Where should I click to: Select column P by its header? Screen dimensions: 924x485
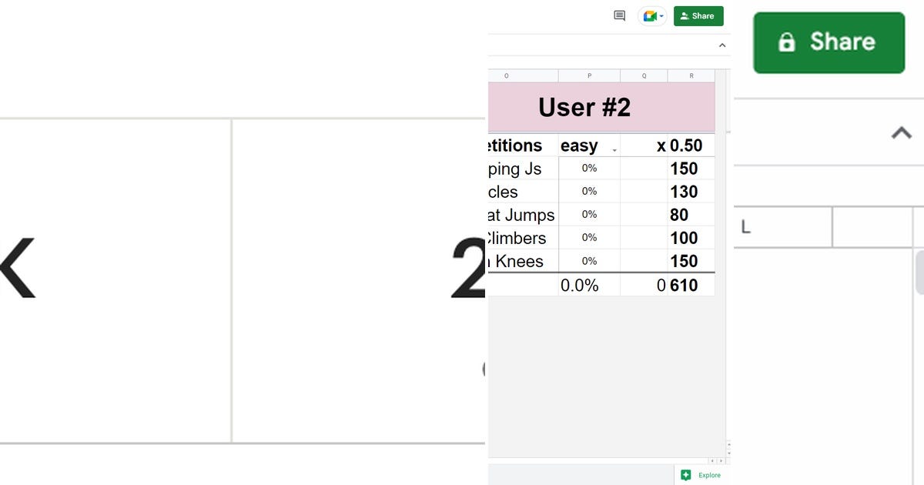click(589, 75)
